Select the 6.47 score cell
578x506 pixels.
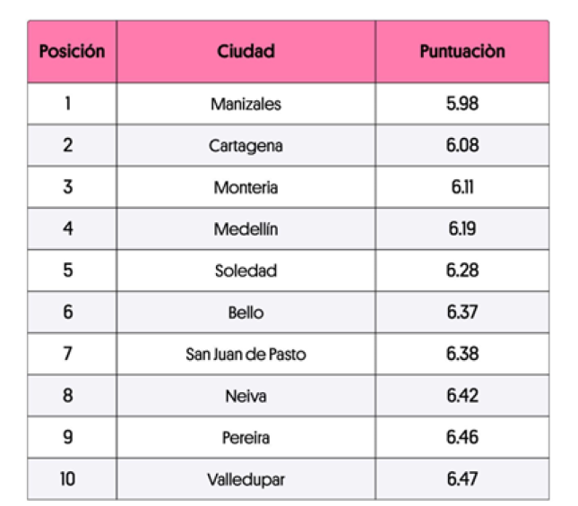(462, 479)
